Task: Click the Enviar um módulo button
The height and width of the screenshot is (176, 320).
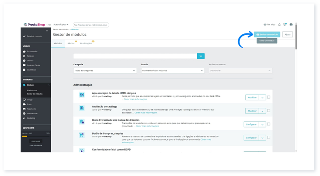Action: [x=267, y=35]
